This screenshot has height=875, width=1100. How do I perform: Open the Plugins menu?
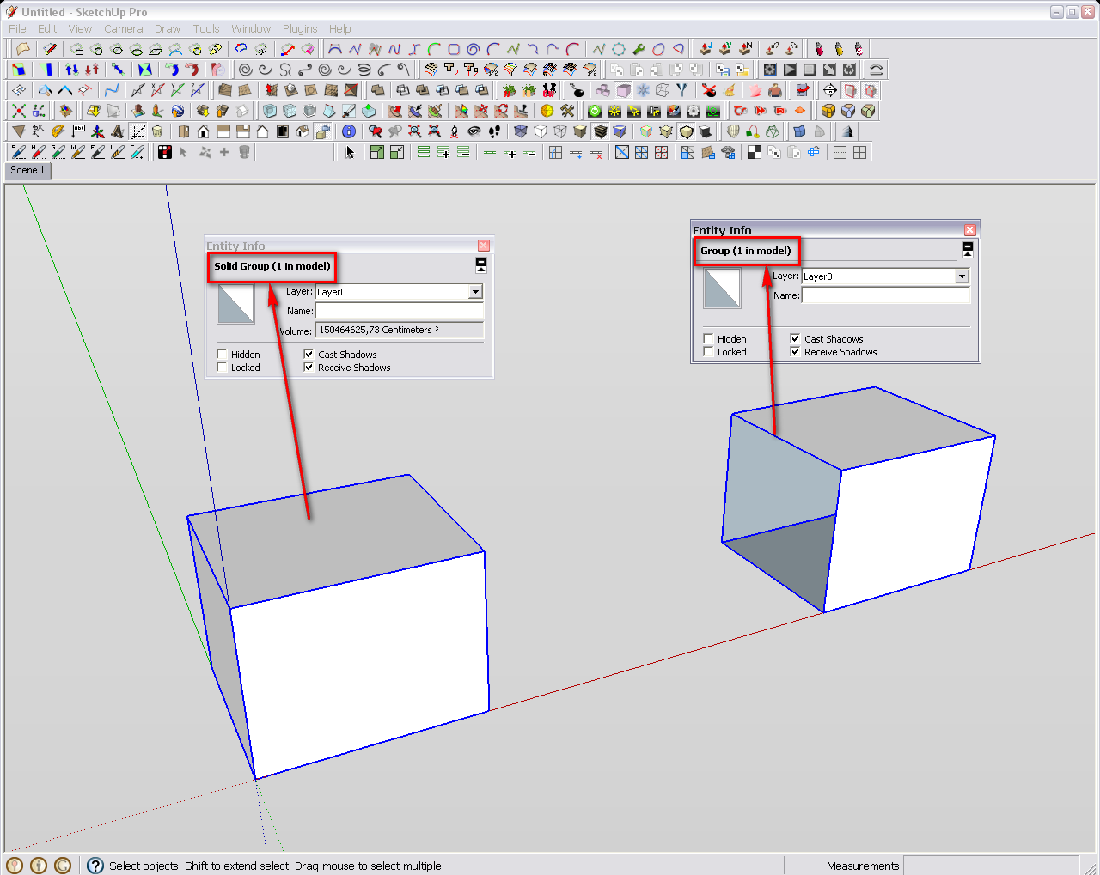click(300, 28)
